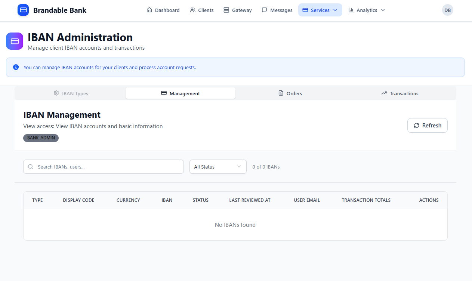Click the Transaction Totals column header

pyautogui.click(x=366, y=200)
